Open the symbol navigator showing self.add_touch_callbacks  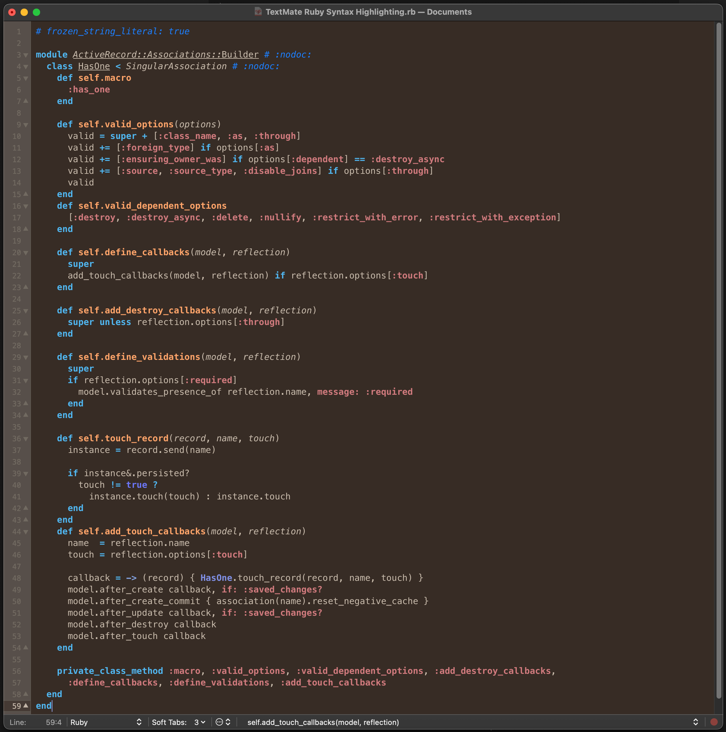(x=323, y=722)
